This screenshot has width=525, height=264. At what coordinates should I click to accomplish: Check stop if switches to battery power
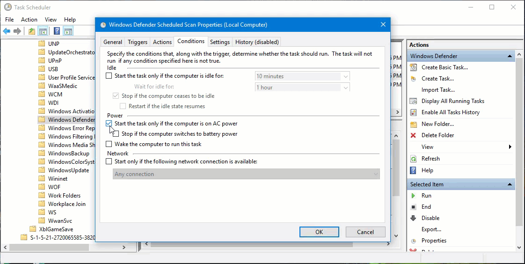pos(116,134)
